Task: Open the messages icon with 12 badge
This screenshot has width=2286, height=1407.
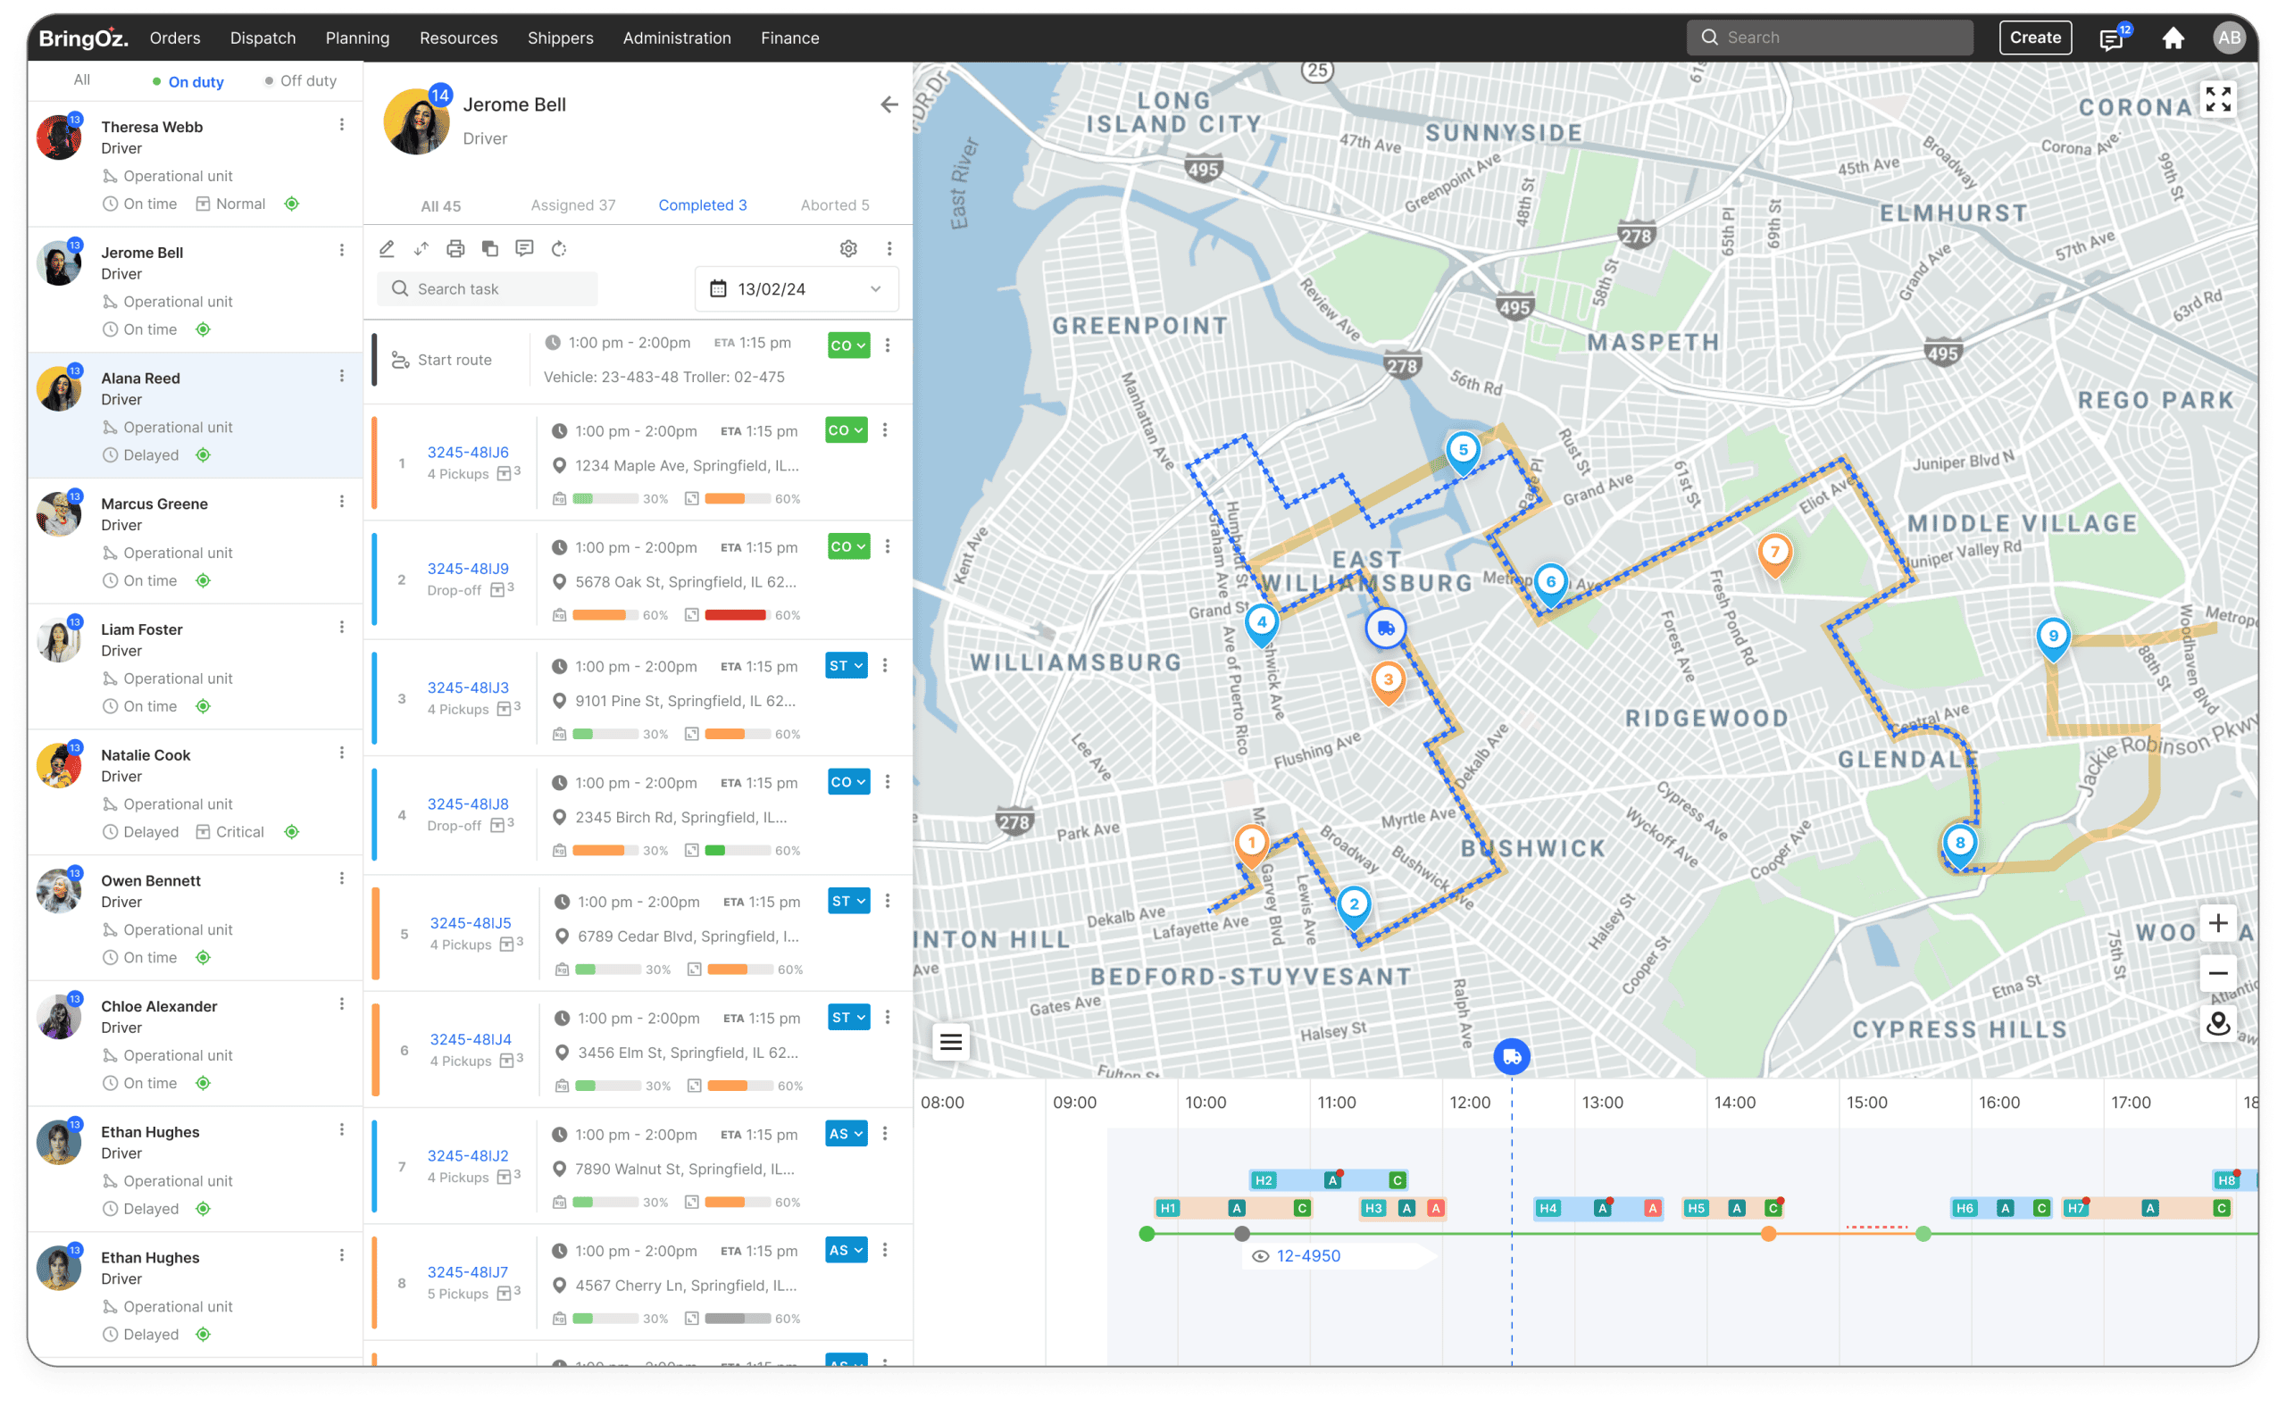Action: pos(2111,38)
